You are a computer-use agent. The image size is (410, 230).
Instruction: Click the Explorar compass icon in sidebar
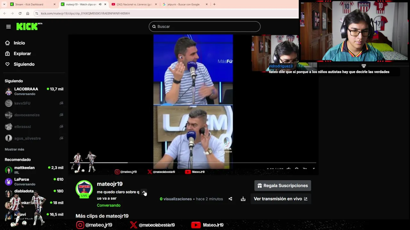tap(7, 54)
